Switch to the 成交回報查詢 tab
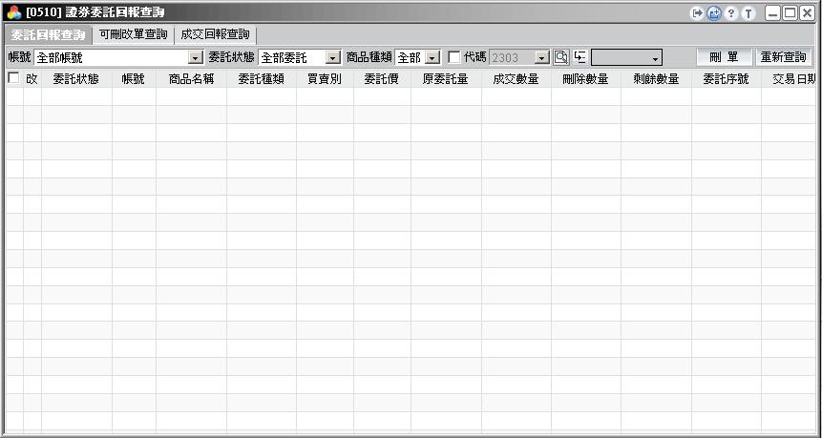 coord(213,34)
